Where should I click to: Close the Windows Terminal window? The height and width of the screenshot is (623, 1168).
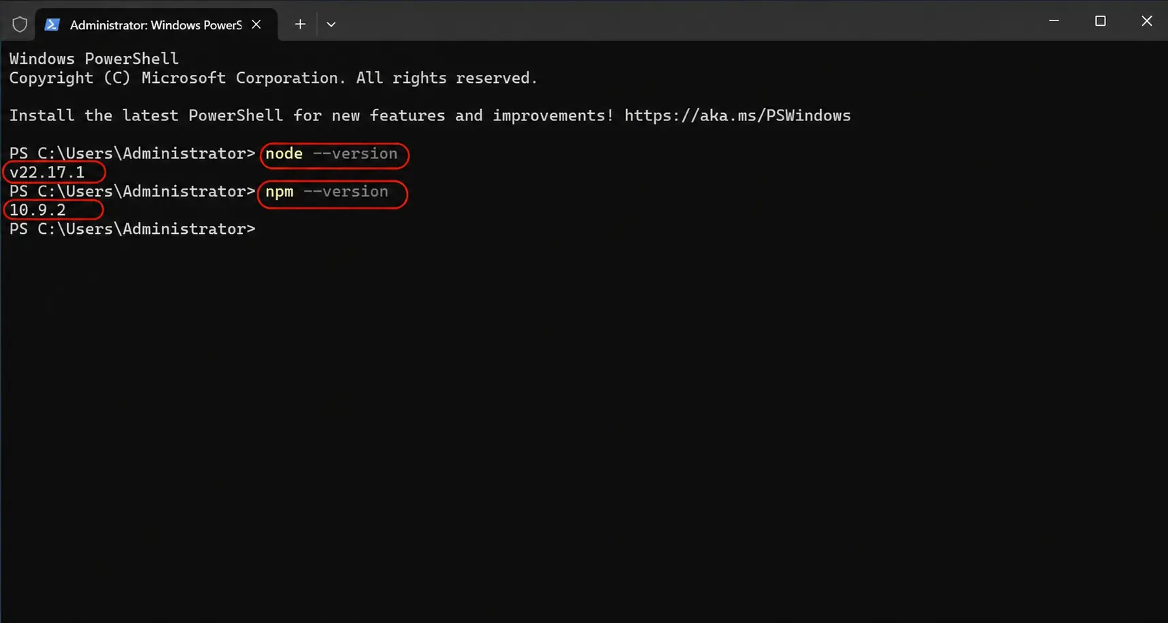coord(1146,21)
